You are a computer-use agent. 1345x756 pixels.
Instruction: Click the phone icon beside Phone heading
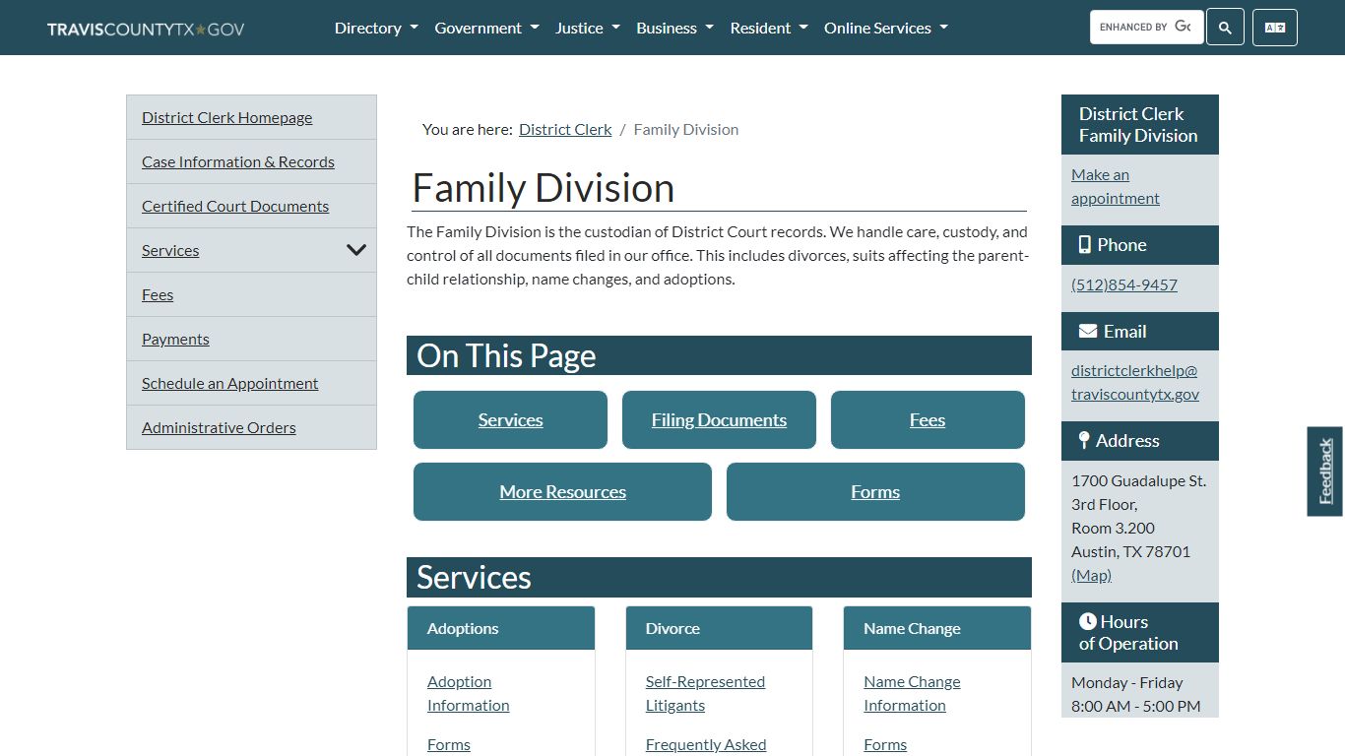coord(1084,245)
